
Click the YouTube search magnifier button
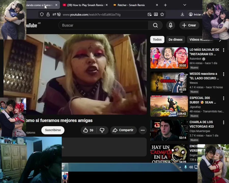155,25
